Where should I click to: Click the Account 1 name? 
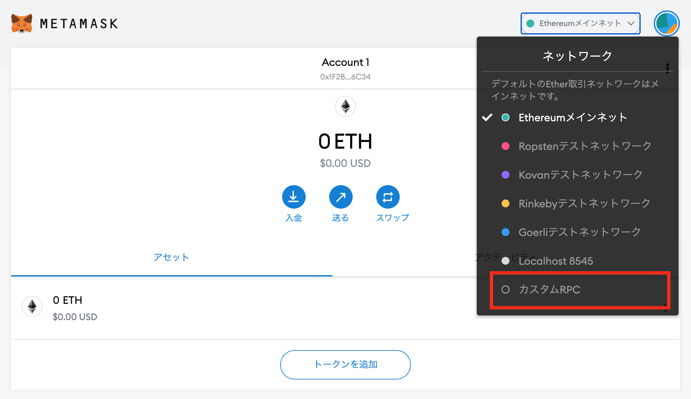tap(345, 62)
